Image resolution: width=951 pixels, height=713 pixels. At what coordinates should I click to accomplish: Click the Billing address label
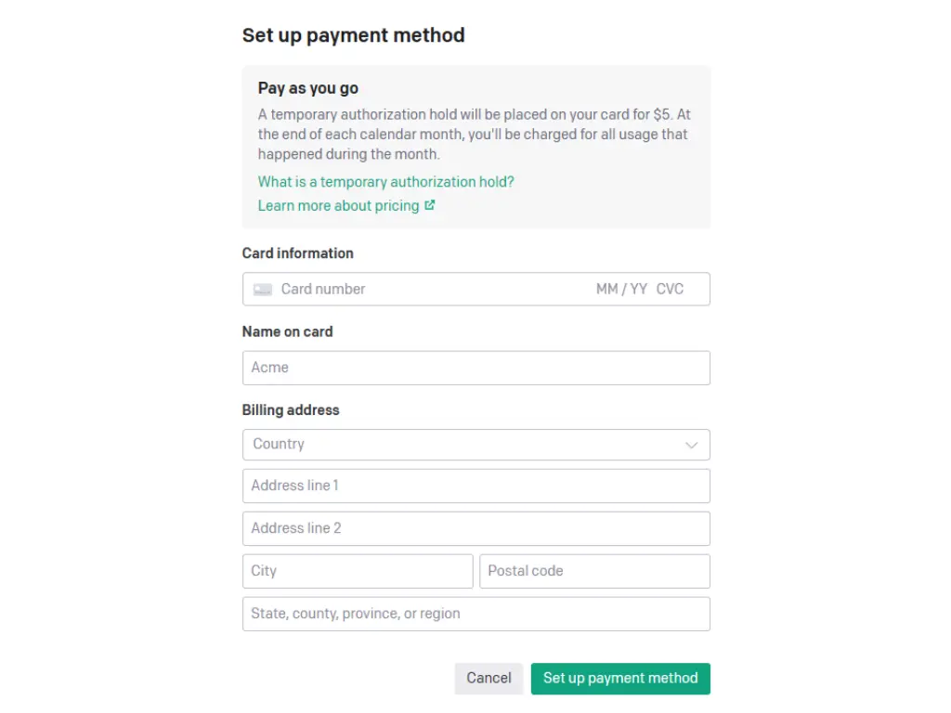(x=291, y=409)
